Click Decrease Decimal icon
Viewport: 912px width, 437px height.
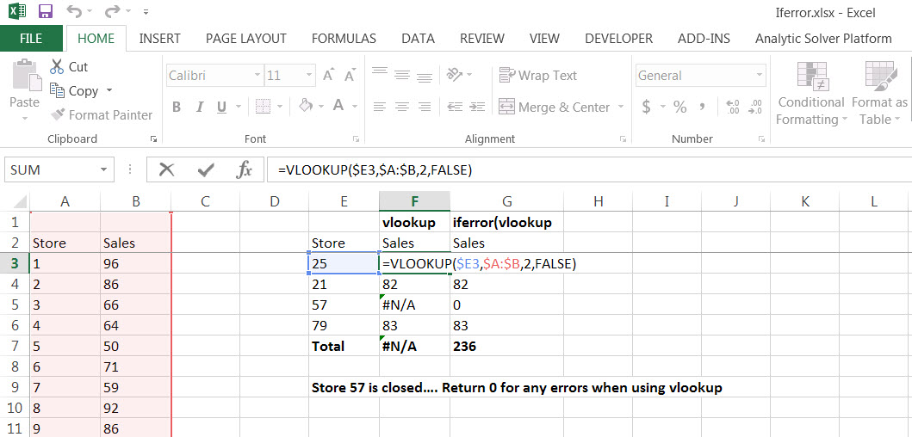755,107
